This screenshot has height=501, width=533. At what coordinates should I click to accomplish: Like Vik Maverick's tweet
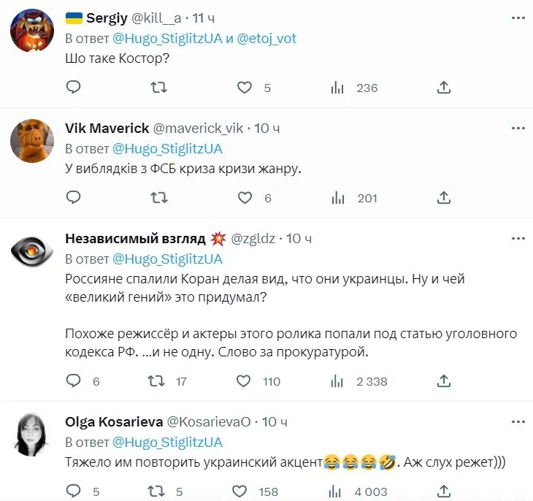(245, 198)
